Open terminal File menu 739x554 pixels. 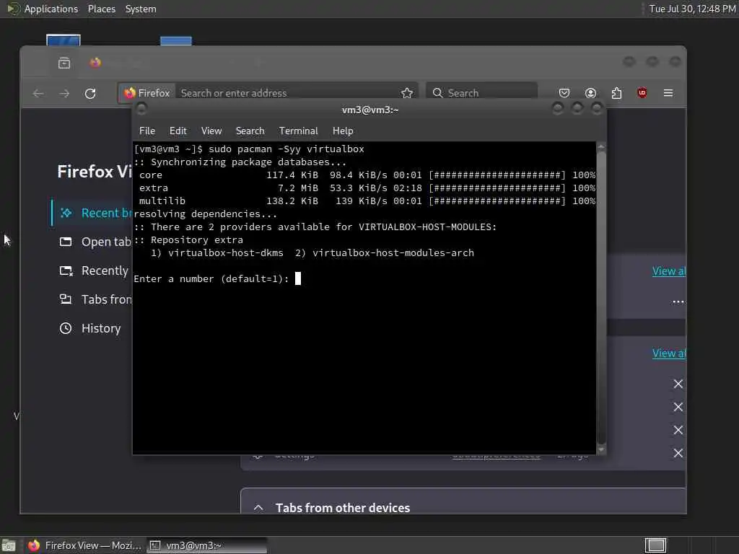[x=147, y=131]
